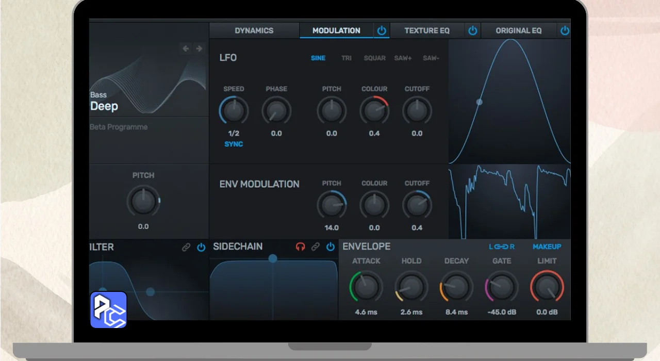The width and height of the screenshot is (660, 361).
Task: Click the Filter link chain icon
Action: click(186, 248)
